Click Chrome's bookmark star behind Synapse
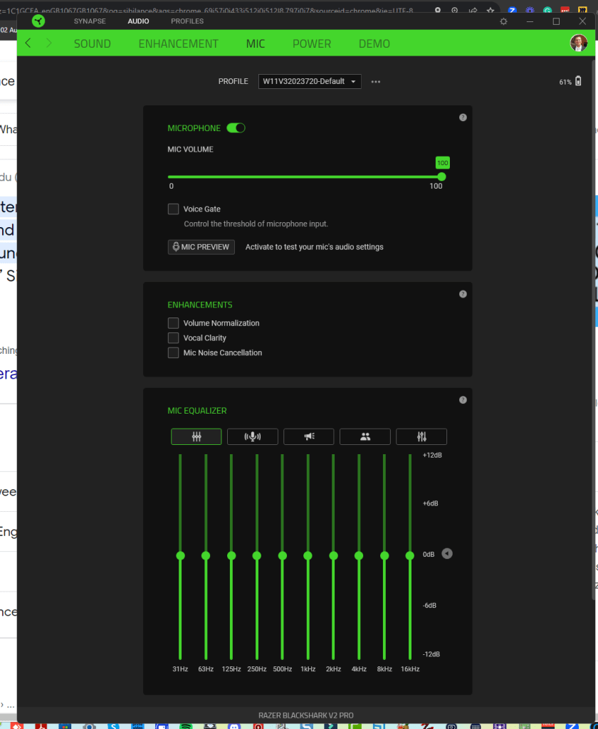 pos(490,10)
